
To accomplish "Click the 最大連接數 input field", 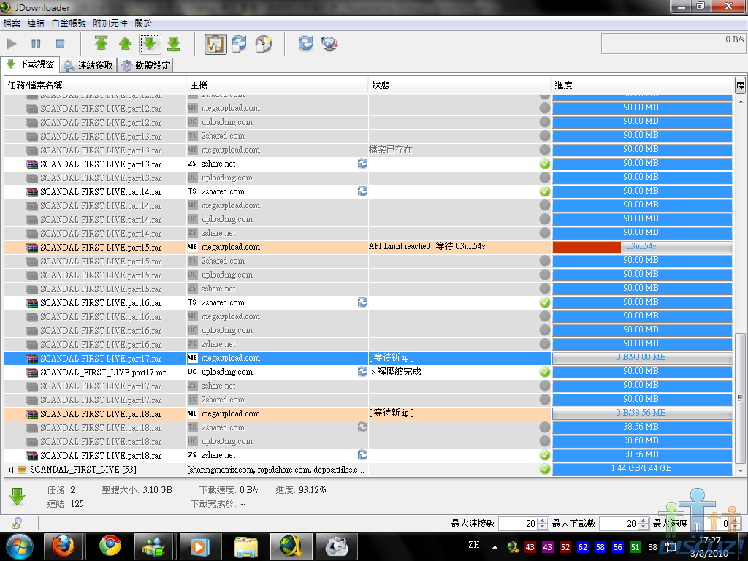I will pos(517,523).
